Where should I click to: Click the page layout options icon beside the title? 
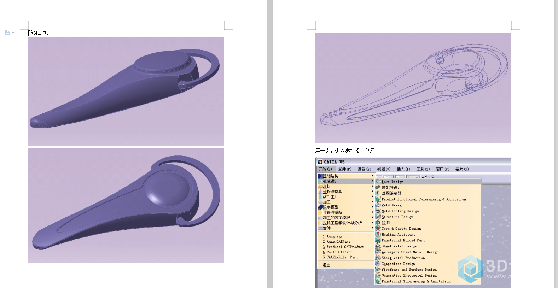pos(7,33)
